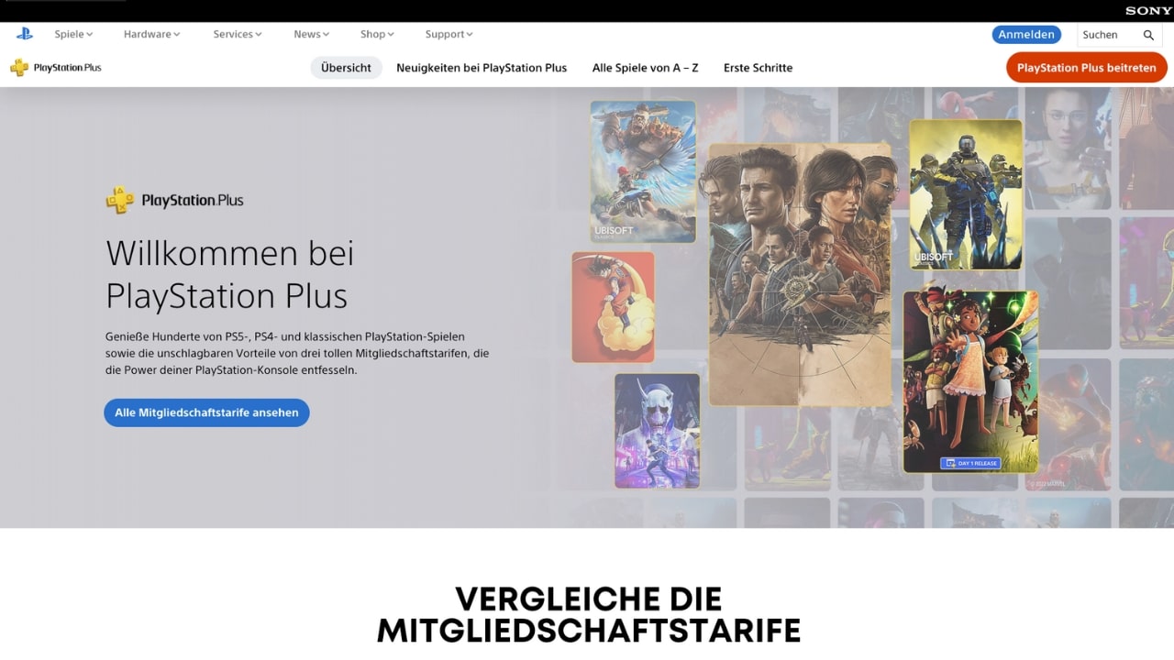This screenshot has height=660, width=1174.
Task: Go to Alle Spiele von A – Z
Action: coord(645,68)
